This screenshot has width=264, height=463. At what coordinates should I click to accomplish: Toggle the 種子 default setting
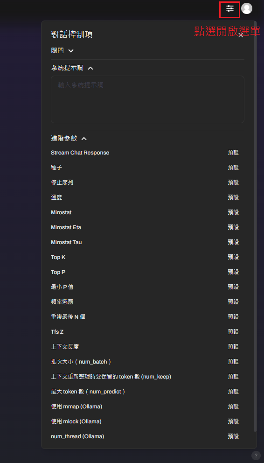pos(233,168)
